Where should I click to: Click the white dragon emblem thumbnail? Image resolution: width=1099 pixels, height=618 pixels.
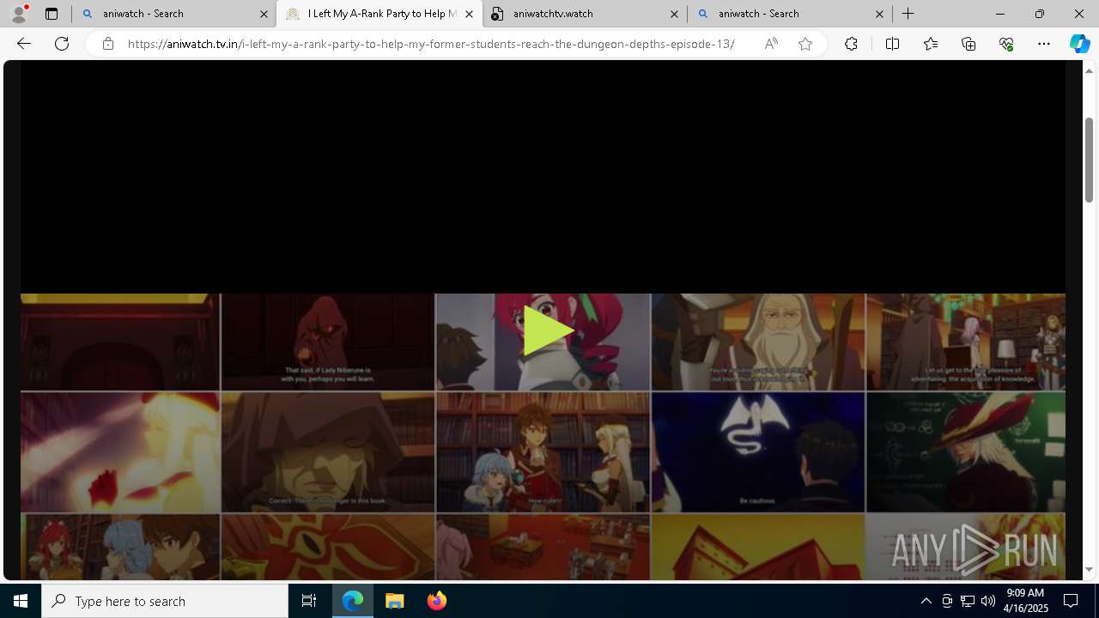758,451
